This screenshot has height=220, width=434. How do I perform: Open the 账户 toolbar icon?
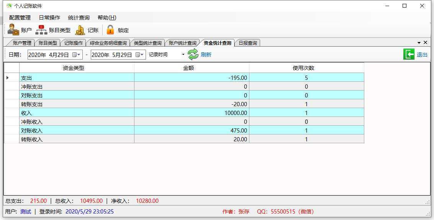(x=13, y=30)
